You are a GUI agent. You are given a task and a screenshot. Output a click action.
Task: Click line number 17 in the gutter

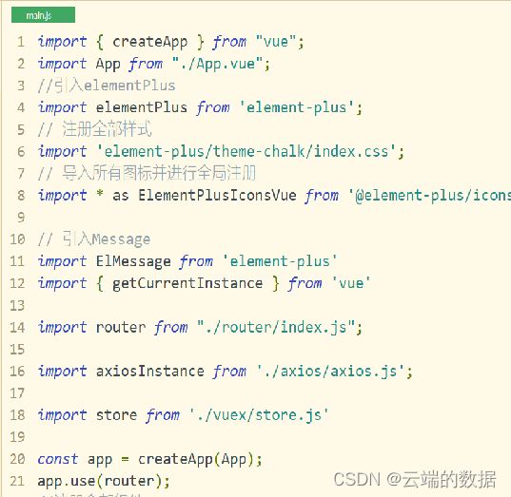point(17,393)
